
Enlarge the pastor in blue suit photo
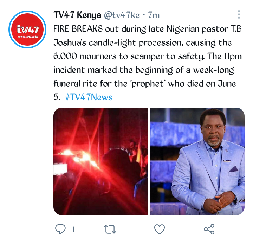197,161
